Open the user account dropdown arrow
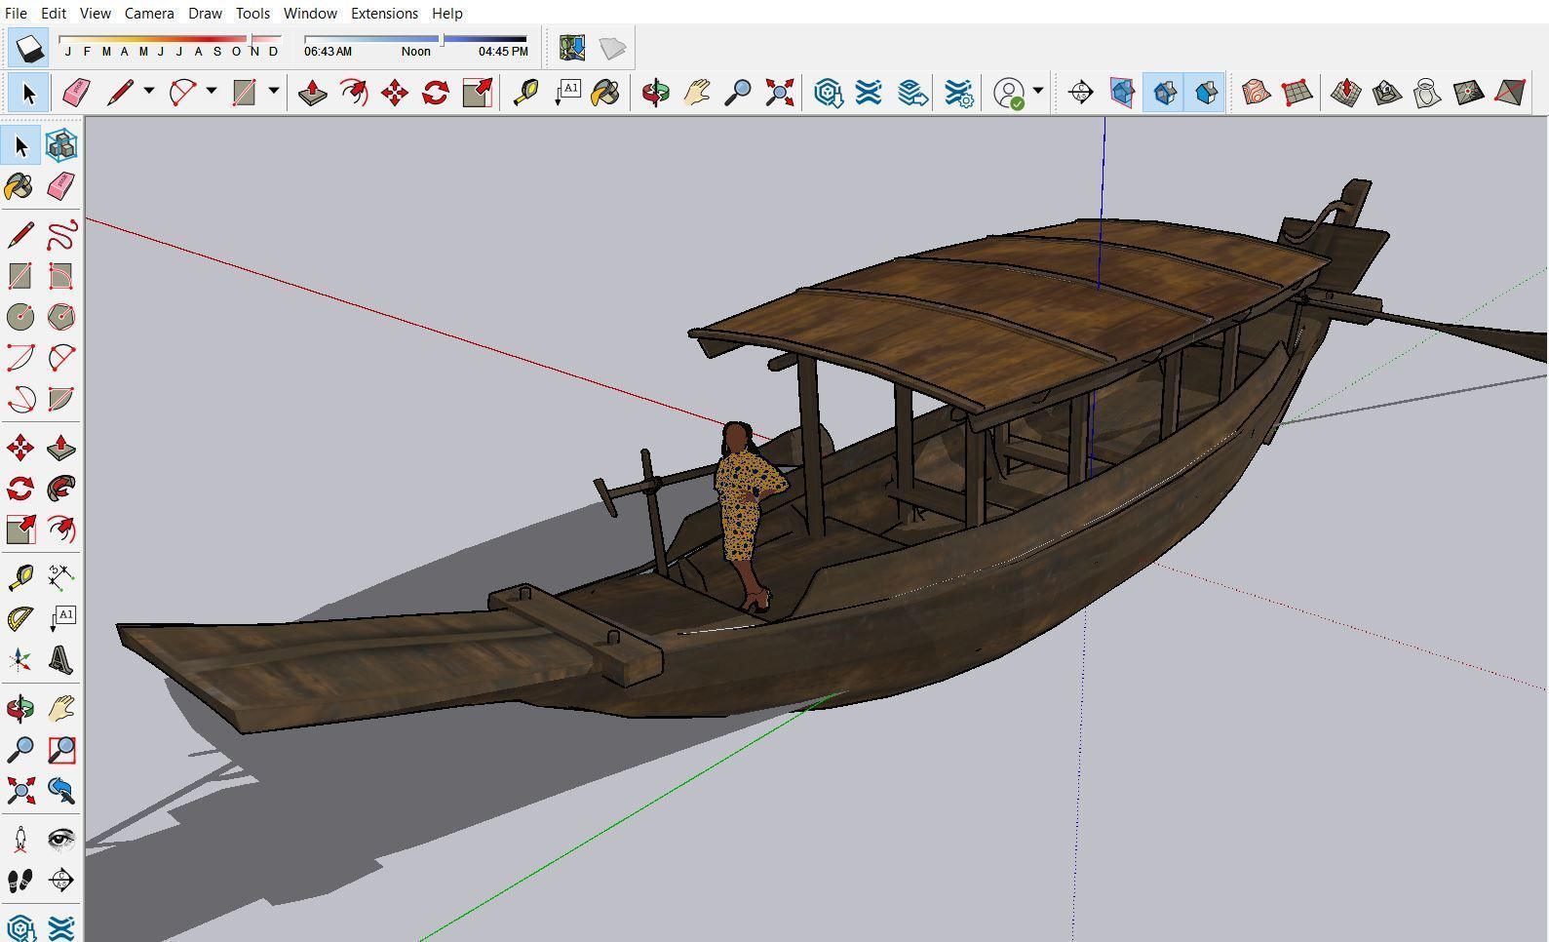The width and height of the screenshot is (1549, 942). [1038, 92]
